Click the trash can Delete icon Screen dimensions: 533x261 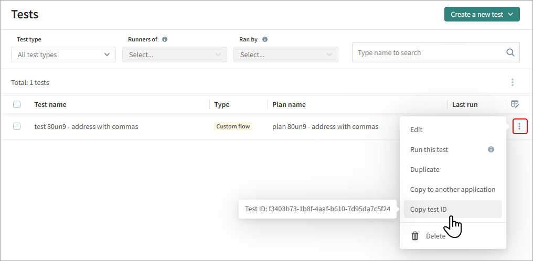click(x=415, y=236)
